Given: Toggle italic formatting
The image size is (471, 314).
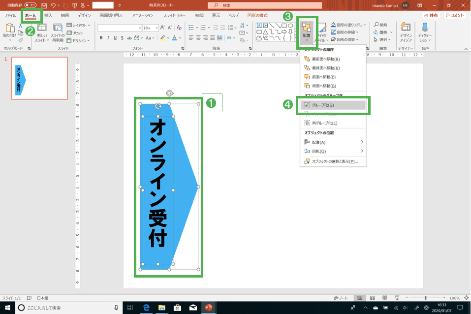Looking at the screenshot, I should pos(108,38).
